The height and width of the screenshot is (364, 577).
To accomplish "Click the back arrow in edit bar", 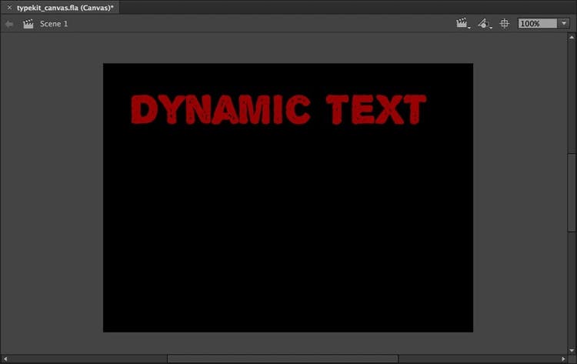I will [x=8, y=24].
